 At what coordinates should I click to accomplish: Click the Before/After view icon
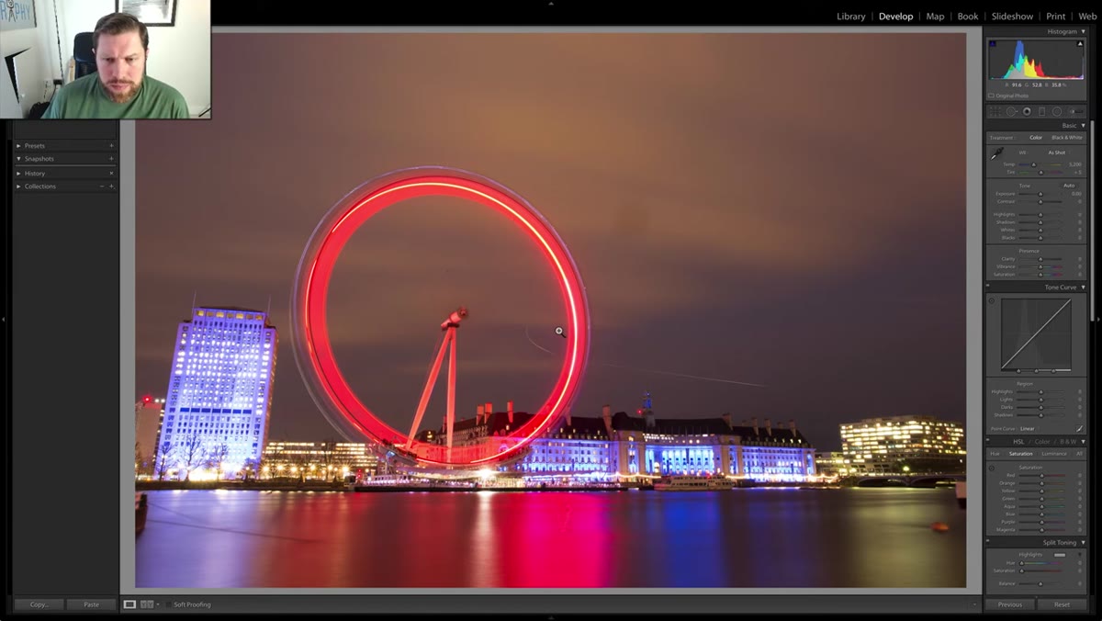[x=146, y=604]
